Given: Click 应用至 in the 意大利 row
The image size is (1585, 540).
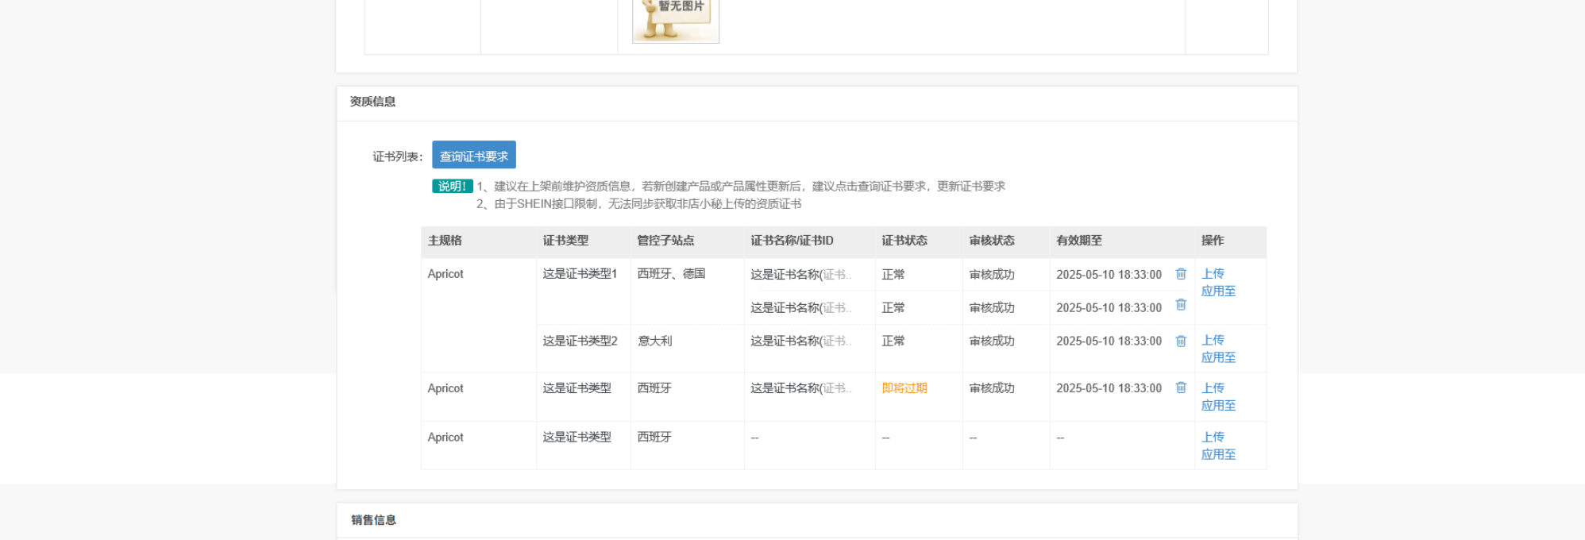Looking at the screenshot, I should click(x=1218, y=357).
